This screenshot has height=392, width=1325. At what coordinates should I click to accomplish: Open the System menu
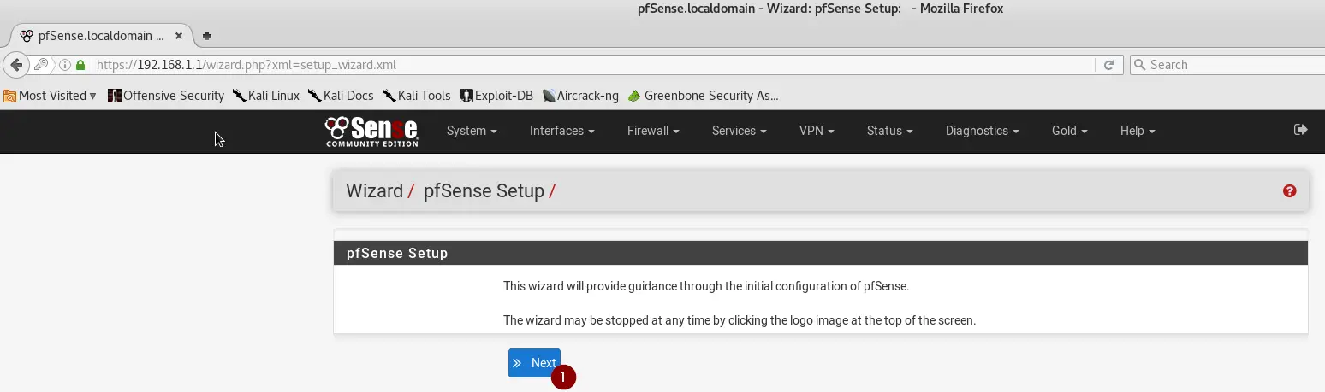[472, 131]
